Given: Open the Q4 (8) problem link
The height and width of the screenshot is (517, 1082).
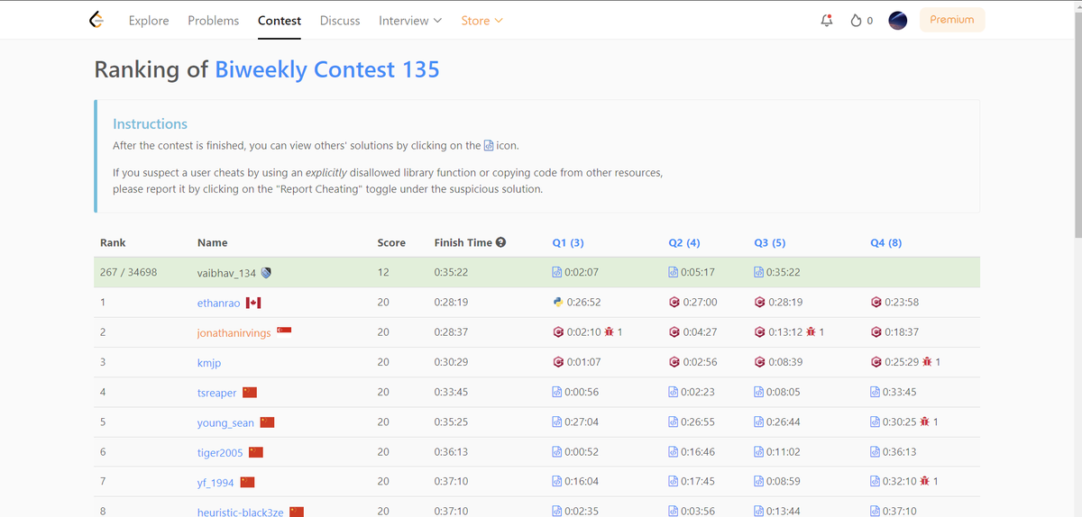Looking at the screenshot, I should tap(886, 242).
